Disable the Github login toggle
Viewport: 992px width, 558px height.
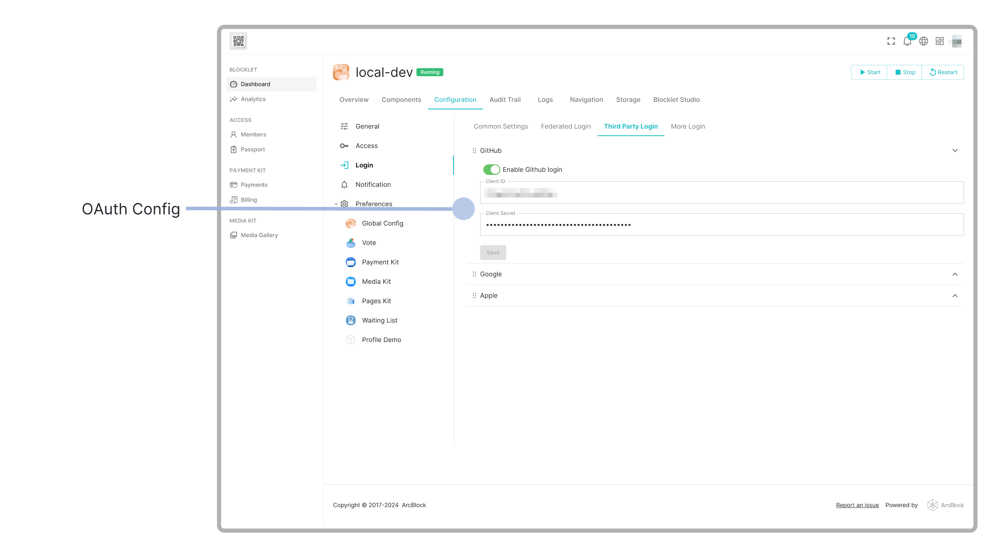(491, 169)
